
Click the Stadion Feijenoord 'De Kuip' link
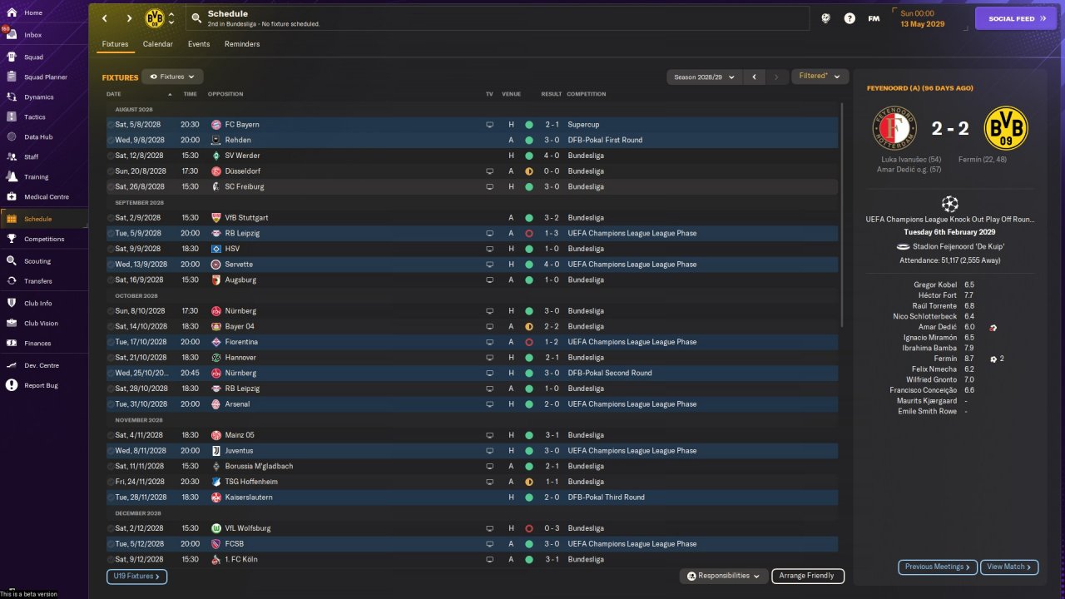point(960,246)
